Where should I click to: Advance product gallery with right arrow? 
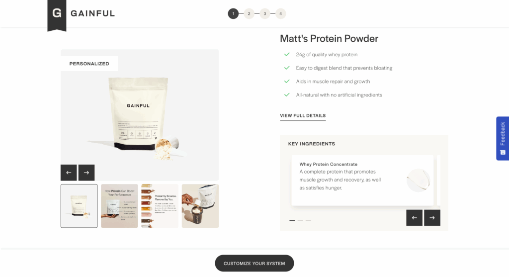click(86, 173)
